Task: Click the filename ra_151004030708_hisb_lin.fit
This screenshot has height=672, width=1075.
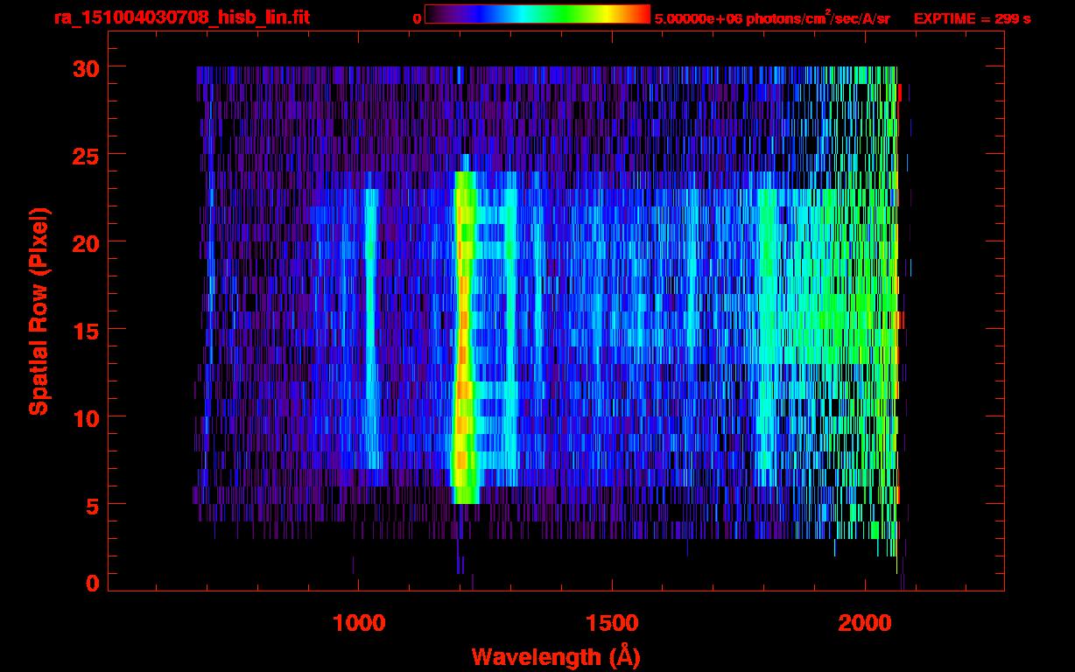Action: pos(180,17)
